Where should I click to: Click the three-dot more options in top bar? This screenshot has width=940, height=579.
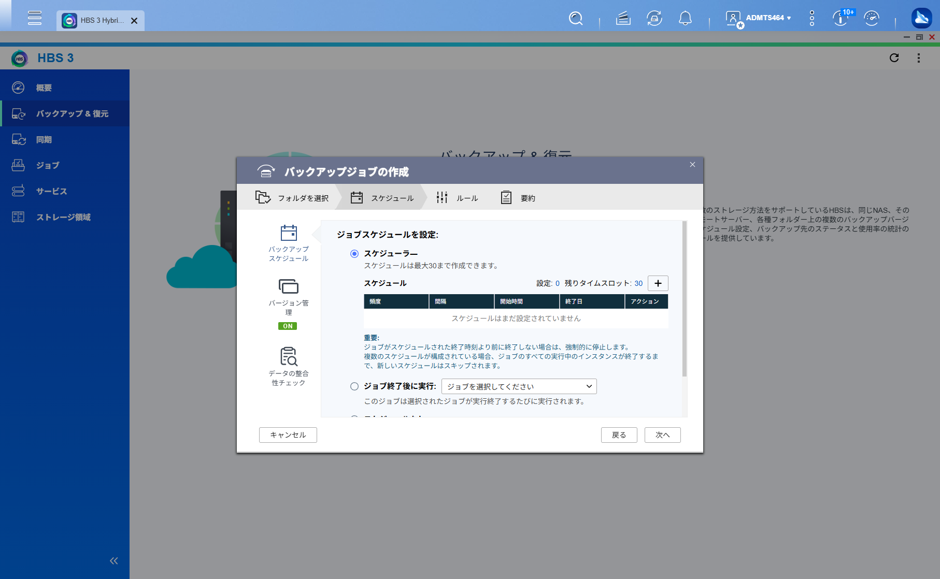(x=812, y=18)
